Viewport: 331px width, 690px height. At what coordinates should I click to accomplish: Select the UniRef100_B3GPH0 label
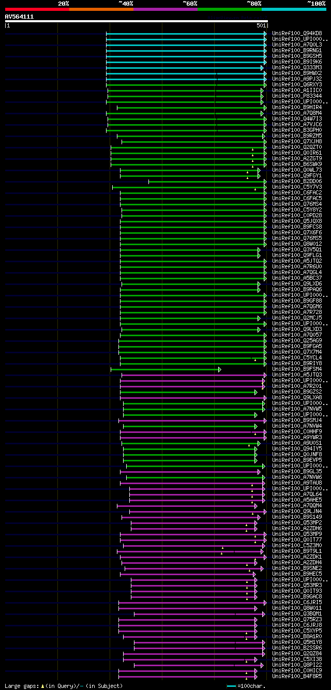[x=297, y=130]
